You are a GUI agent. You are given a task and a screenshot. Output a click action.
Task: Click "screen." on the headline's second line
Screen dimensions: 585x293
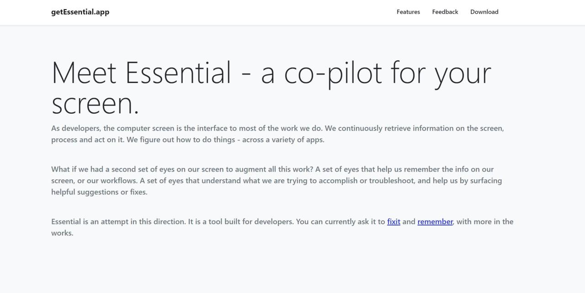pyautogui.click(x=95, y=104)
